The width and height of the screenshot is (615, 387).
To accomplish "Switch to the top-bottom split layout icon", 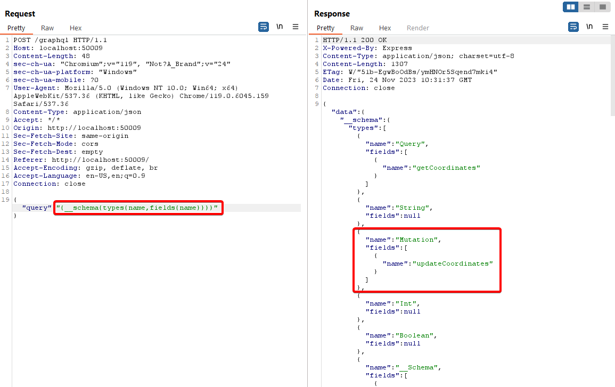I will coord(587,7).
